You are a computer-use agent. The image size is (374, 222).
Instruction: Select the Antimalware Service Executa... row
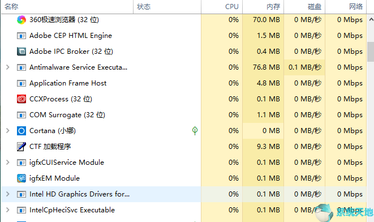184,67
